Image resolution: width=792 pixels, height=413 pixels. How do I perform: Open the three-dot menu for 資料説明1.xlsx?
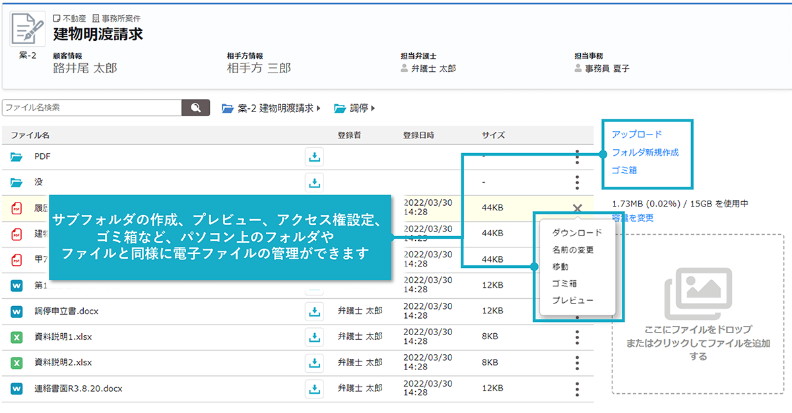click(577, 337)
